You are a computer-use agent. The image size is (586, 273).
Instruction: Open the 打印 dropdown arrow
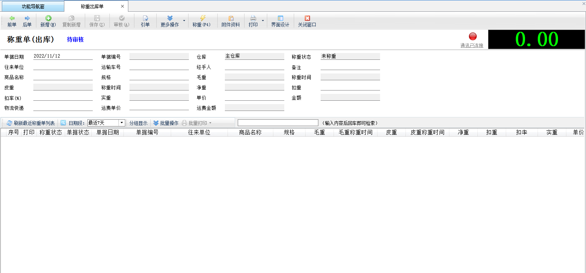point(263,21)
